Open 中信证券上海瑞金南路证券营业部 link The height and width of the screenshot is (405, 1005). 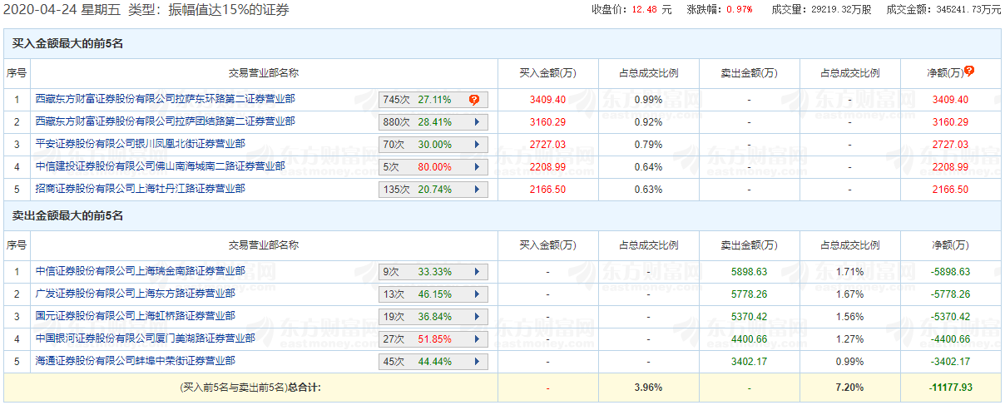(x=140, y=271)
